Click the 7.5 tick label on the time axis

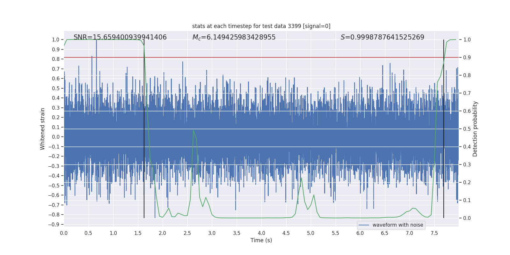coord(434,233)
